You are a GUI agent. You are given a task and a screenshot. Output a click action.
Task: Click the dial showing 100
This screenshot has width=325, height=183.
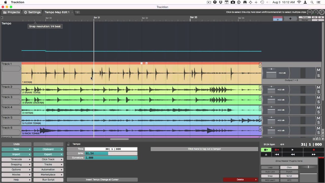point(310,12)
